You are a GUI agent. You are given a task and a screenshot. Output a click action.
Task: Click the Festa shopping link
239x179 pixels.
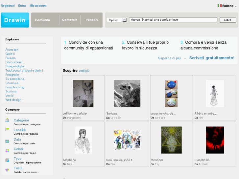18,168
